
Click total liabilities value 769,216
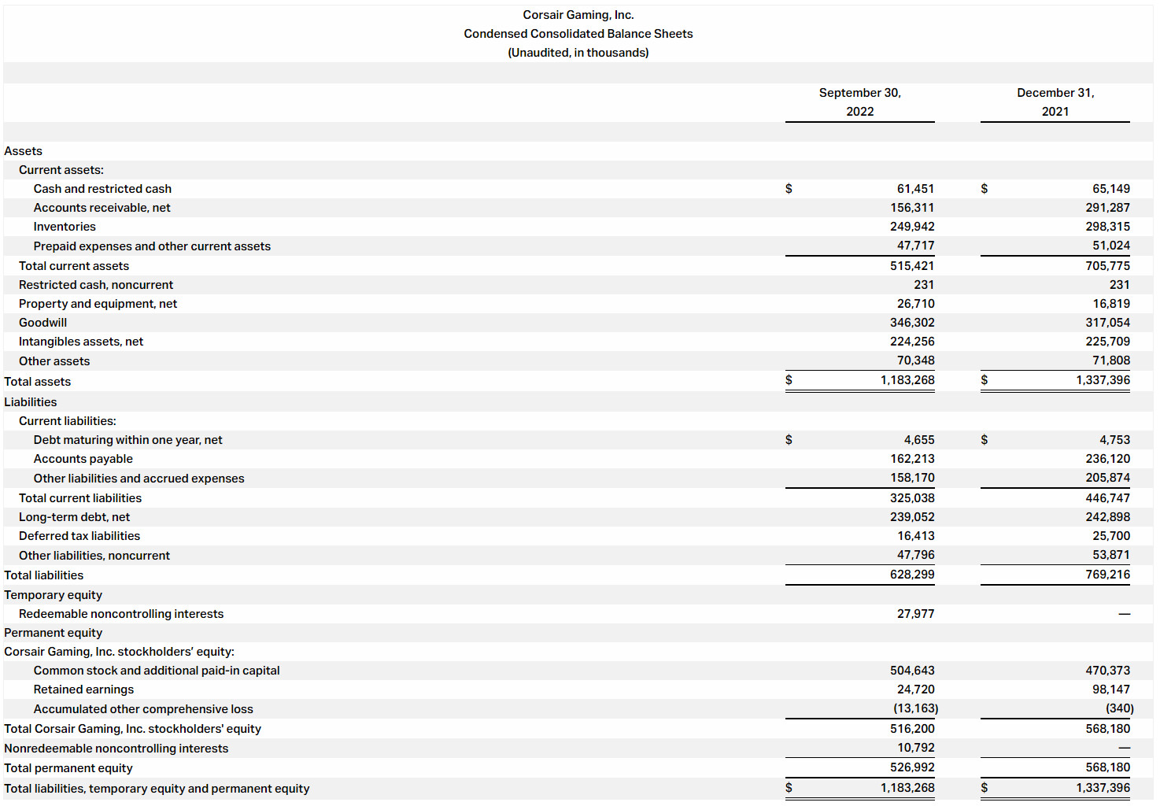click(x=1108, y=575)
